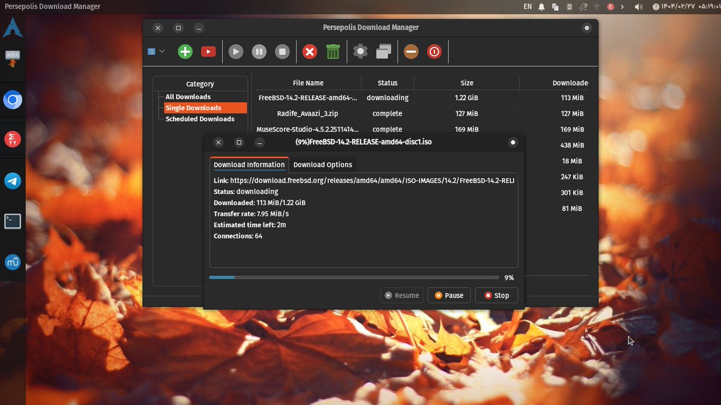Image resolution: width=721 pixels, height=405 pixels.
Task: Sort by the File Name column header
Action: 308,83
